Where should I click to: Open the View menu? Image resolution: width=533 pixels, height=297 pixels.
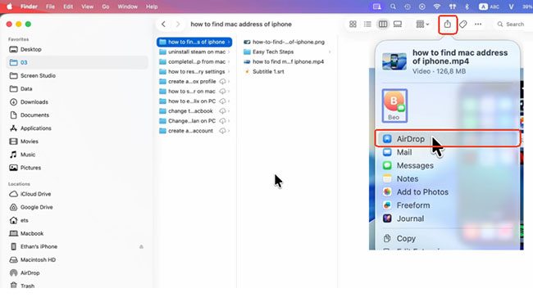tap(88, 7)
